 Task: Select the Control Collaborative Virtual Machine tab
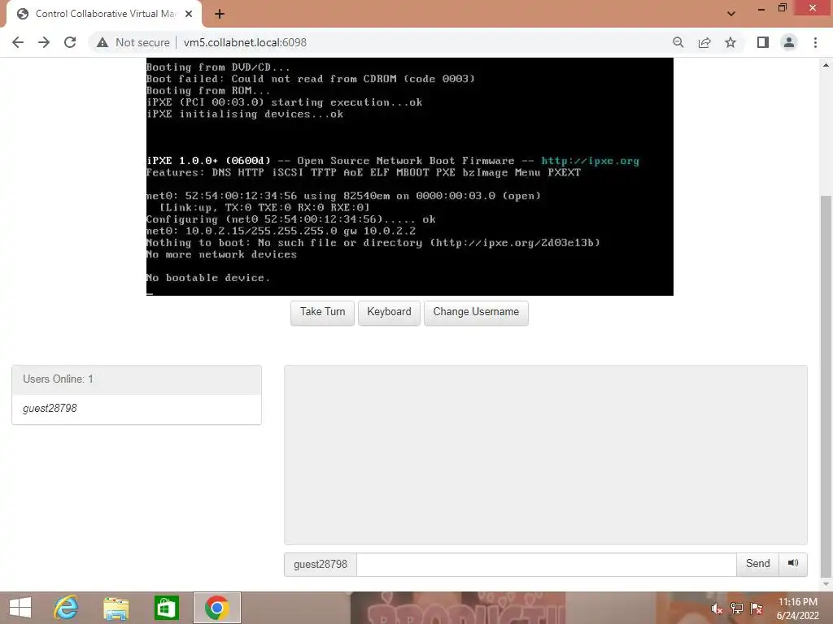coord(105,14)
